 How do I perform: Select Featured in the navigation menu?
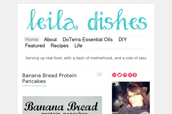[35, 46]
